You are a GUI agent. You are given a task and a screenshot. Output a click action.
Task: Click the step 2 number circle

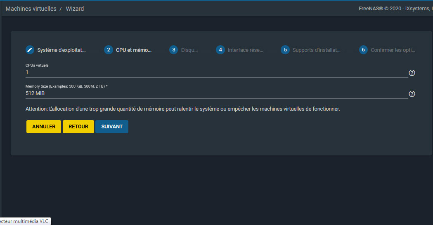[x=109, y=50]
